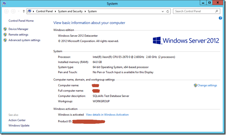
Task: Click Change settings for computer name
Action: point(207,85)
